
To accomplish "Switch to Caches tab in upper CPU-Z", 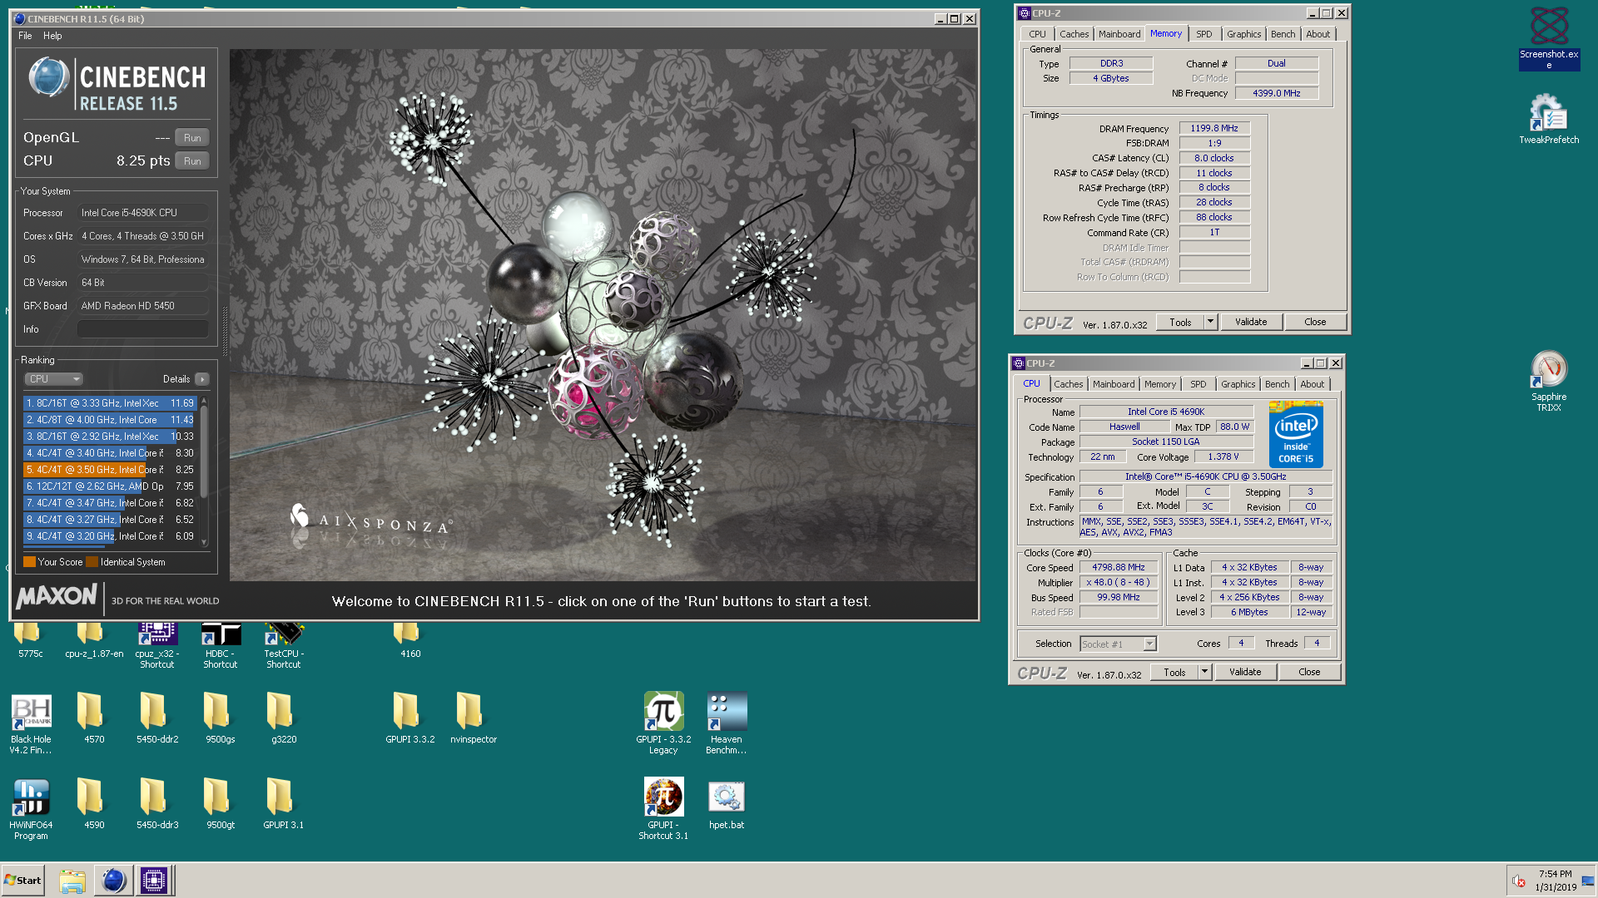I will (1074, 34).
